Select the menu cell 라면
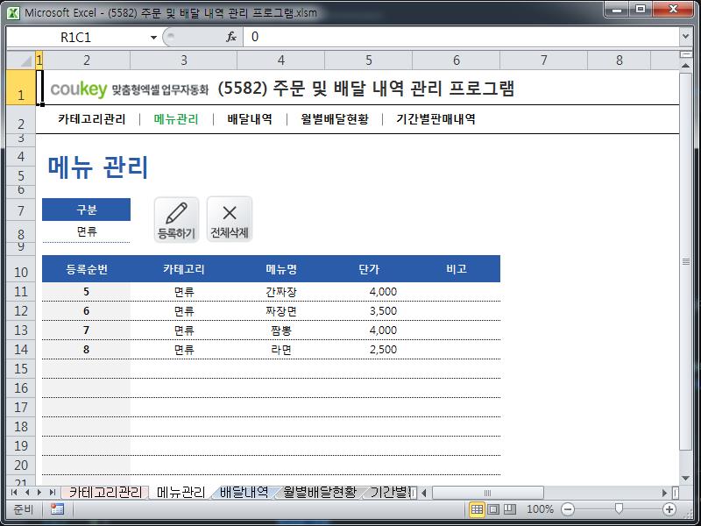The image size is (701, 526). click(280, 349)
